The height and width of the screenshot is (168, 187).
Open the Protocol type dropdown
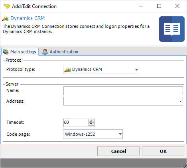coord(101,69)
